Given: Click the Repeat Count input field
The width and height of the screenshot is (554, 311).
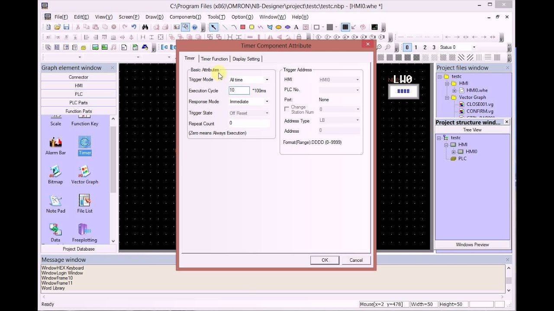Looking at the screenshot, I should (249, 123).
